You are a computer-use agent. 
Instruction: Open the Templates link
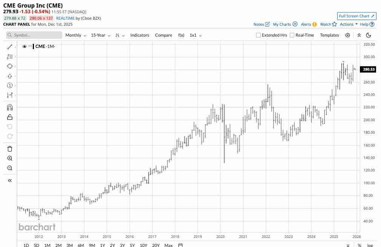click(329, 35)
